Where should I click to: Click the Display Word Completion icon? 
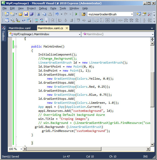pos(24,20)
